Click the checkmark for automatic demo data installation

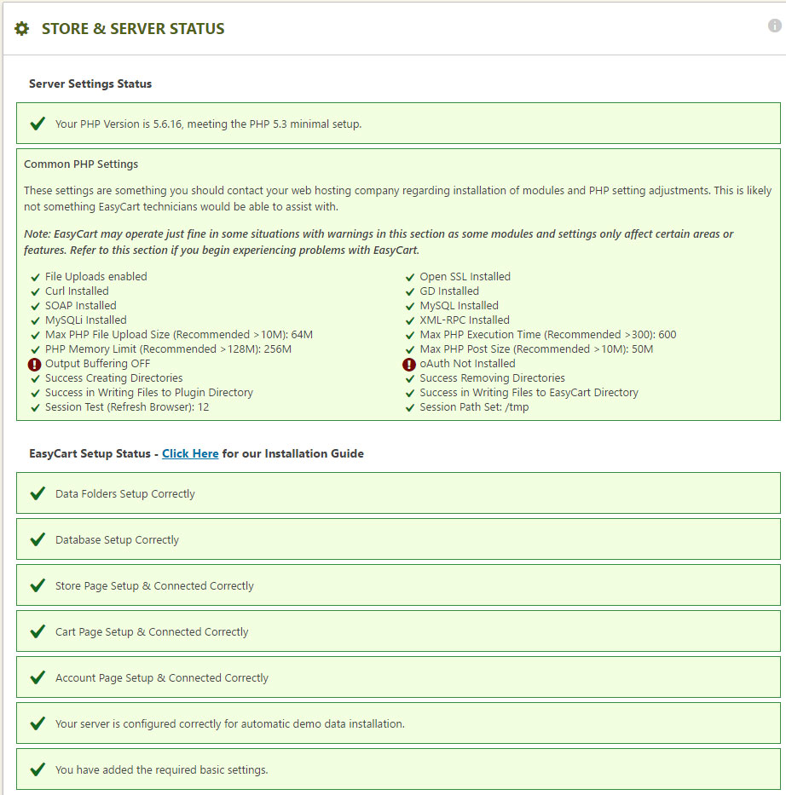(38, 723)
